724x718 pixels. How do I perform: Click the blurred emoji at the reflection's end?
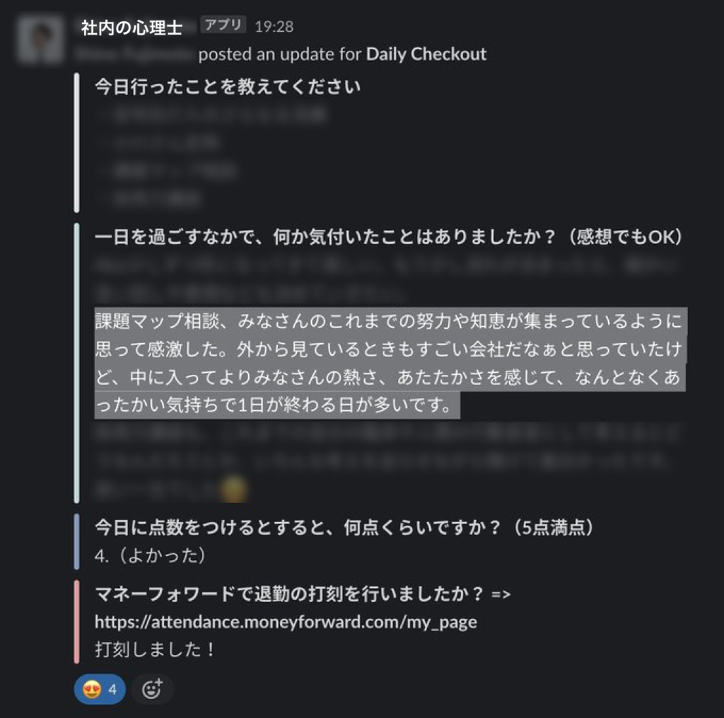pos(233,488)
